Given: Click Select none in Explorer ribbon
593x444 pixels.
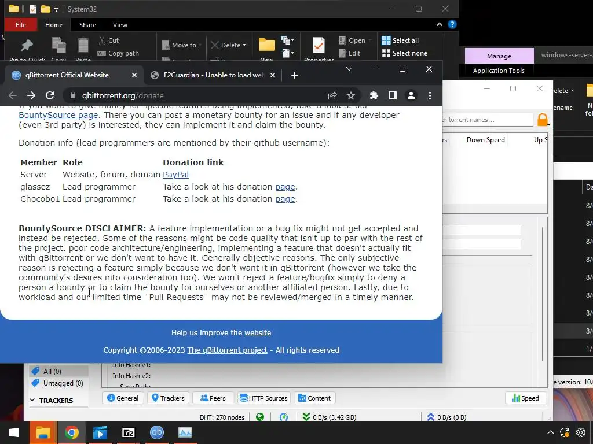Looking at the screenshot, I should (405, 53).
